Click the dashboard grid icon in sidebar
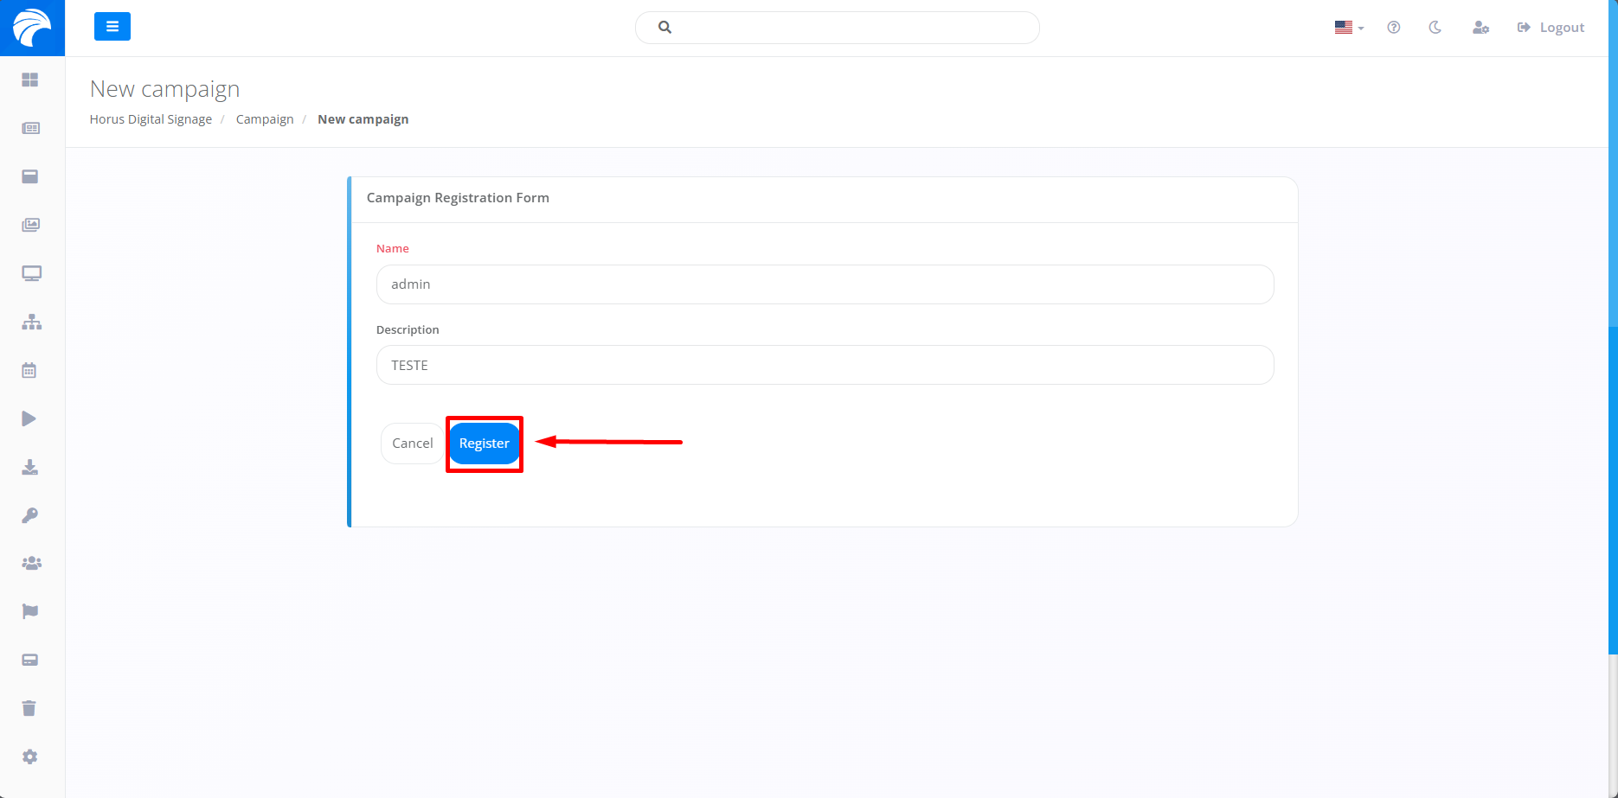Image resolution: width=1618 pixels, height=798 pixels. 30,80
